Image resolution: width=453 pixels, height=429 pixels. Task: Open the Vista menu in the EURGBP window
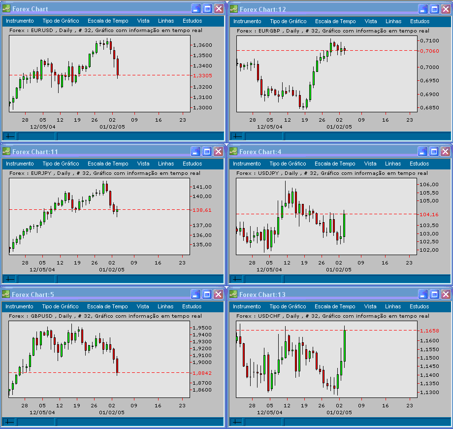[x=370, y=21]
